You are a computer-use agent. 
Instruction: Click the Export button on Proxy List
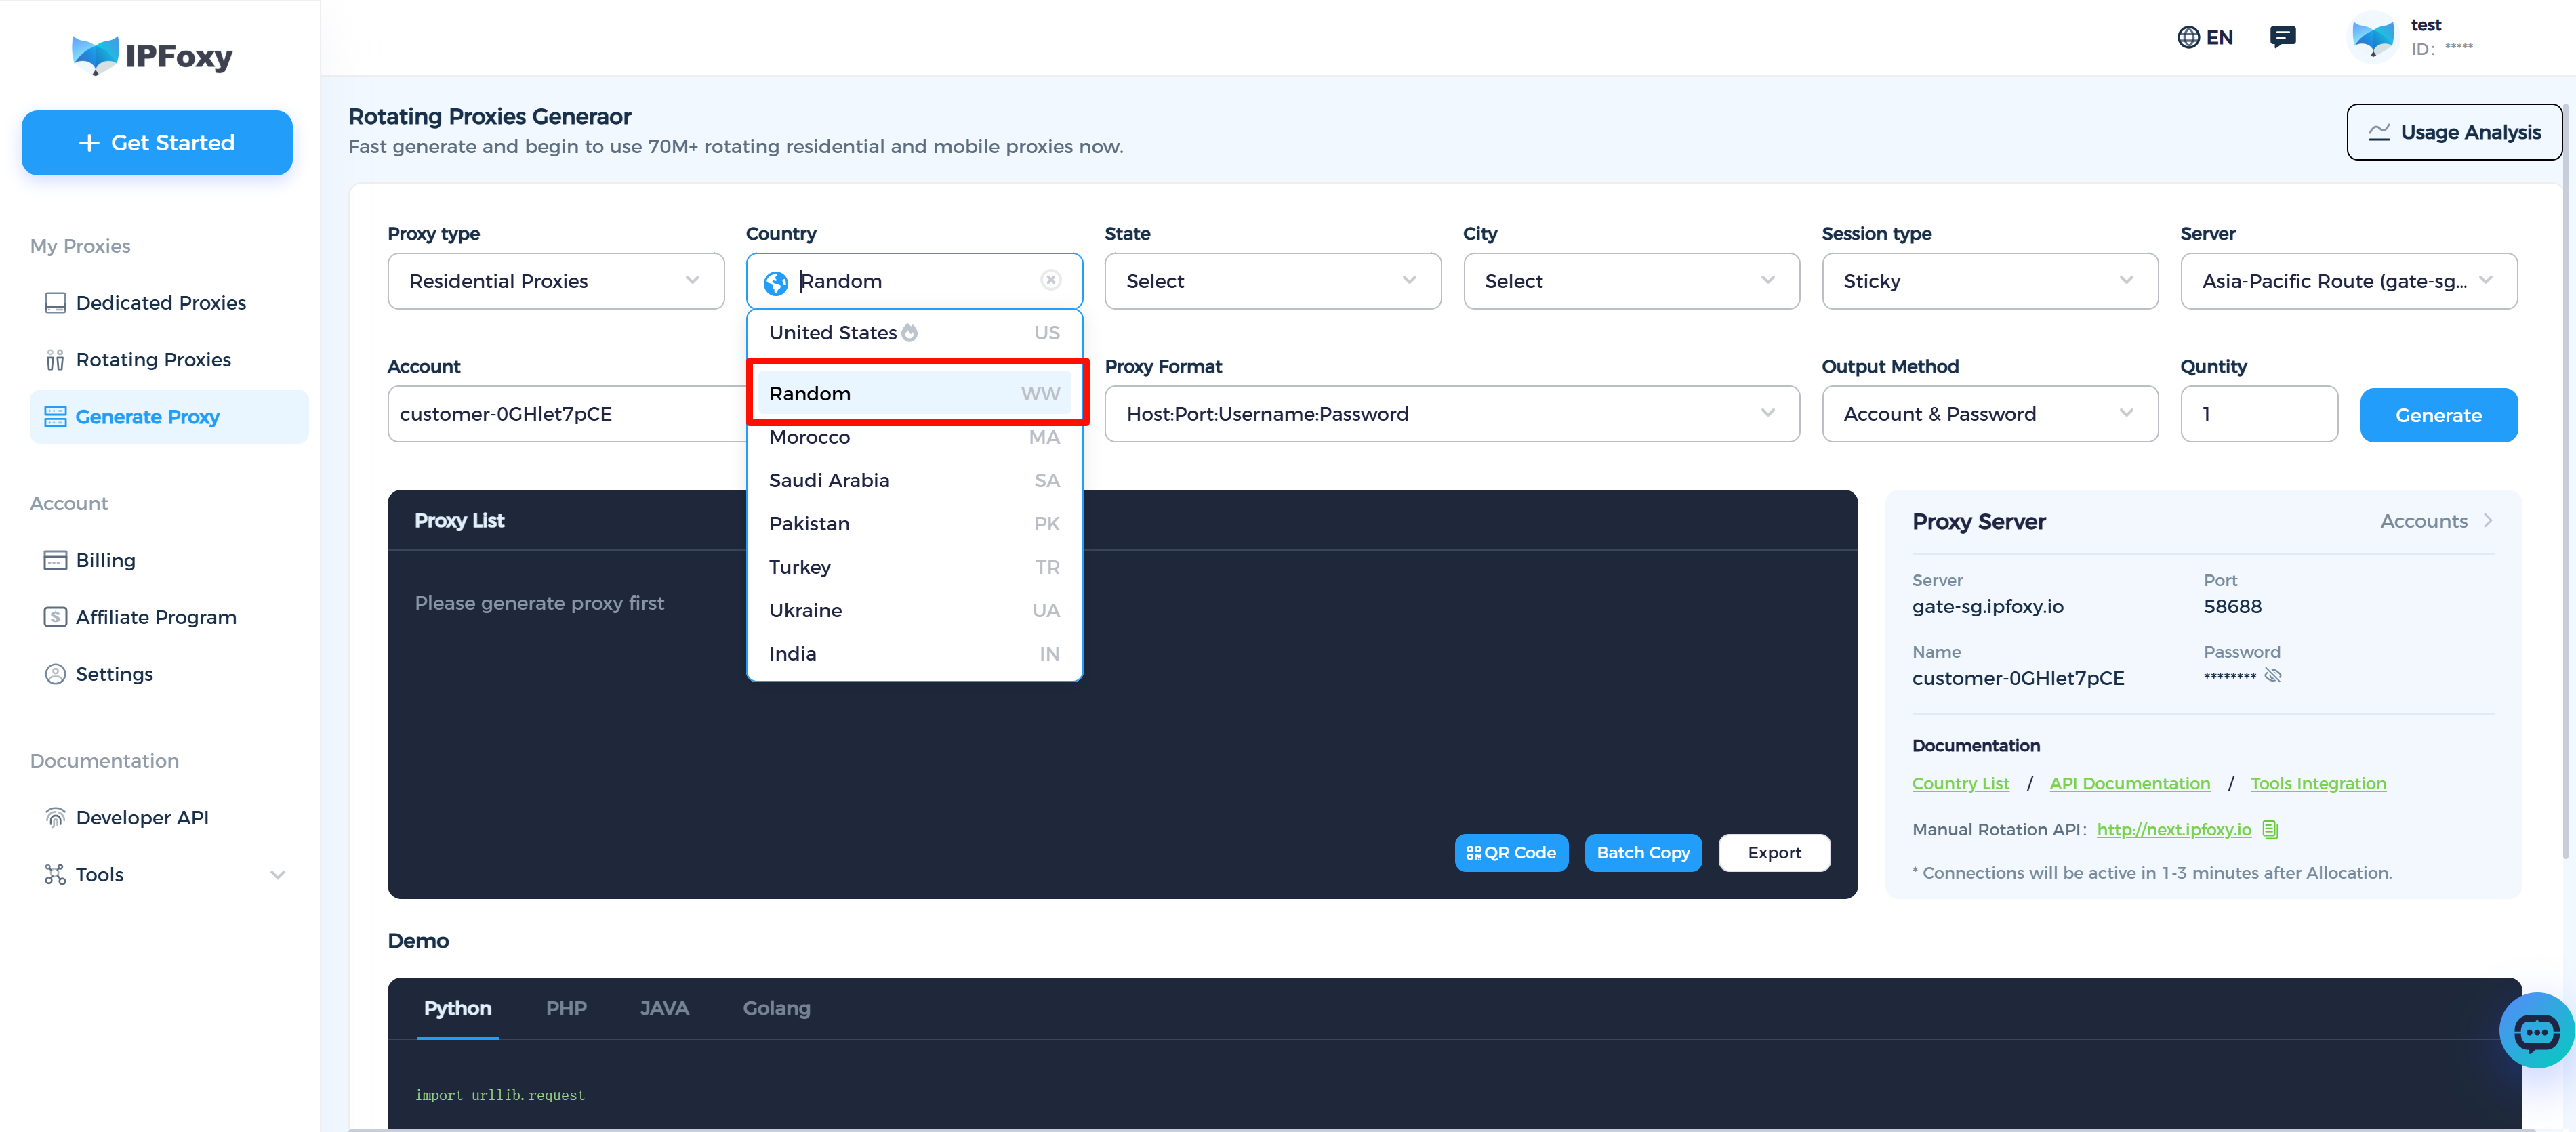pyautogui.click(x=1774, y=852)
